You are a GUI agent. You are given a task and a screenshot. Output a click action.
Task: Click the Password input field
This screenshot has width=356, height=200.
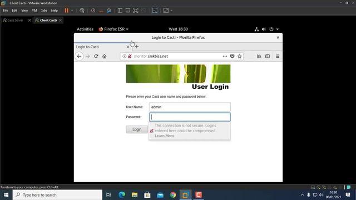point(190,117)
